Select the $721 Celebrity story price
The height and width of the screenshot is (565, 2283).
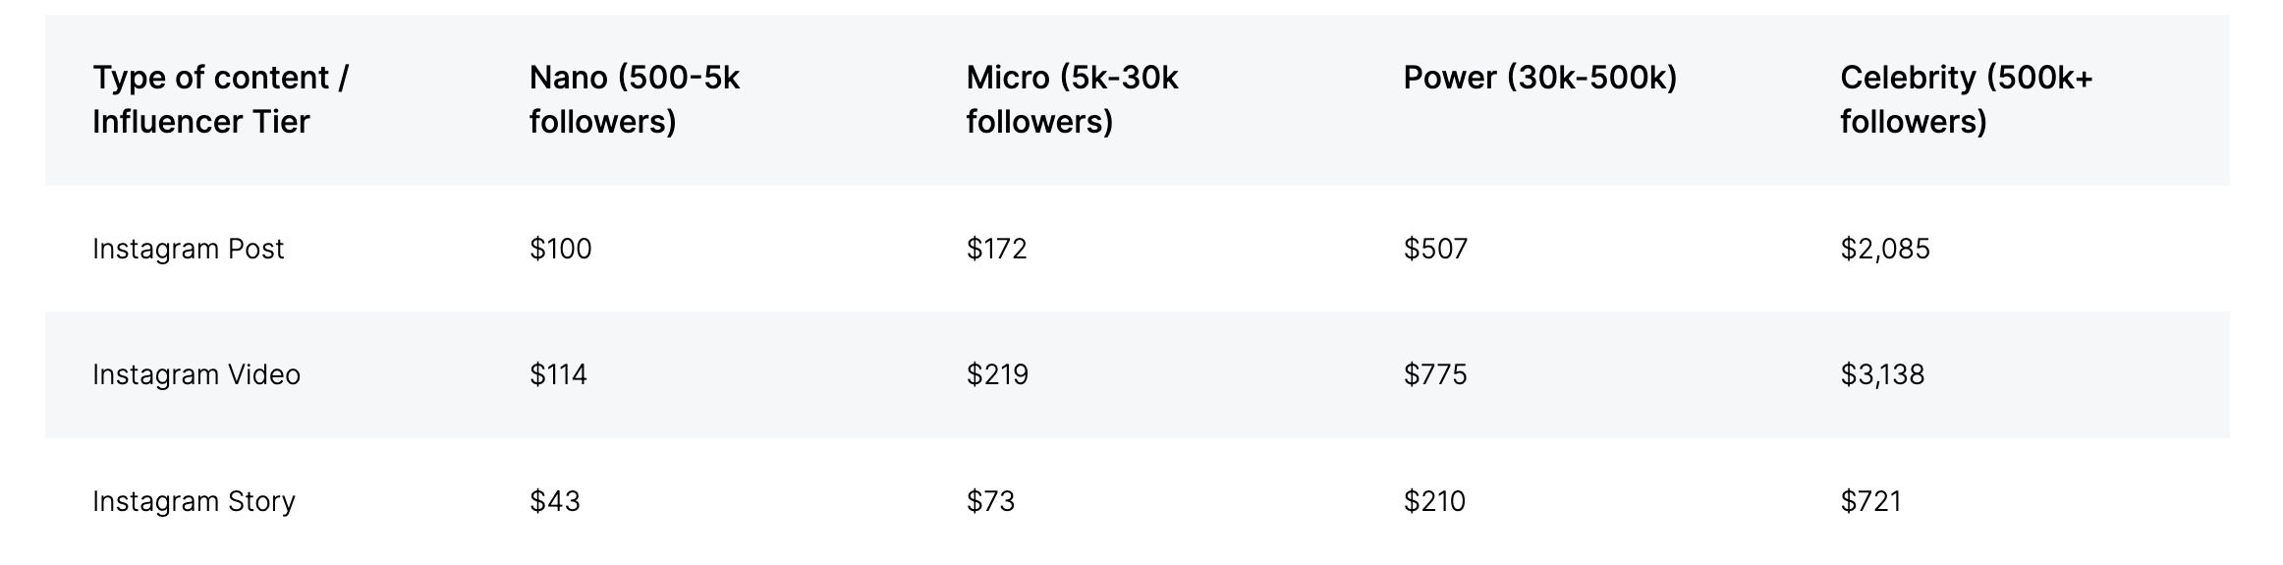coord(1870,501)
